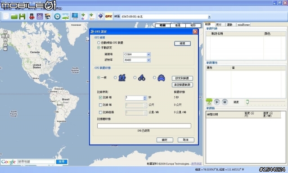Toggle the record-every-seconds checkbox
288x173 pixels.
100,98
